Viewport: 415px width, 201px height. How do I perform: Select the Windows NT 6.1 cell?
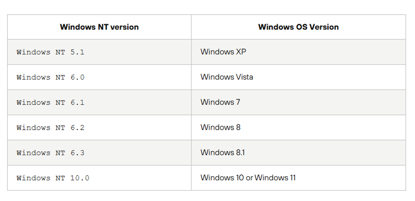click(51, 102)
